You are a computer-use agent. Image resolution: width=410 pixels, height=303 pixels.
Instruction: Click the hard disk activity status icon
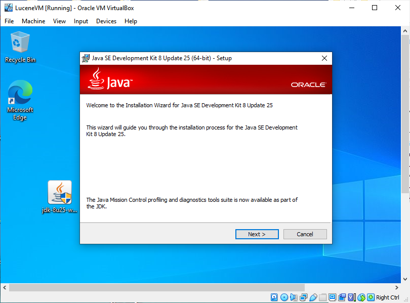click(274, 297)
